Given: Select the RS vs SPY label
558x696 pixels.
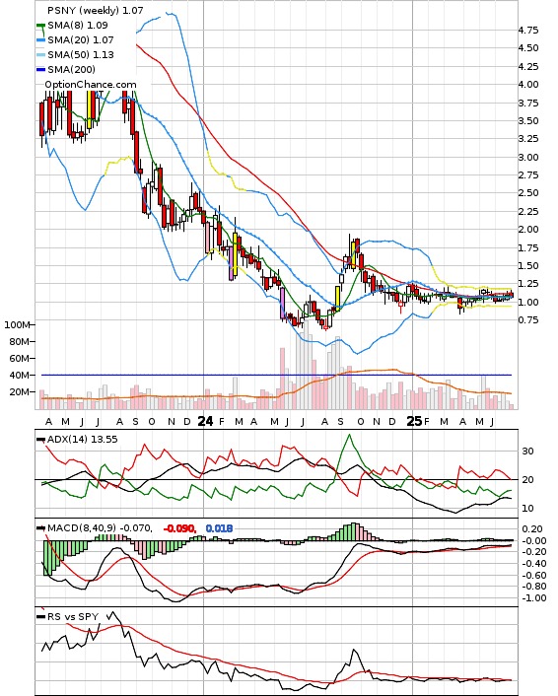Looking at the screenshot, I should (73, 617).
